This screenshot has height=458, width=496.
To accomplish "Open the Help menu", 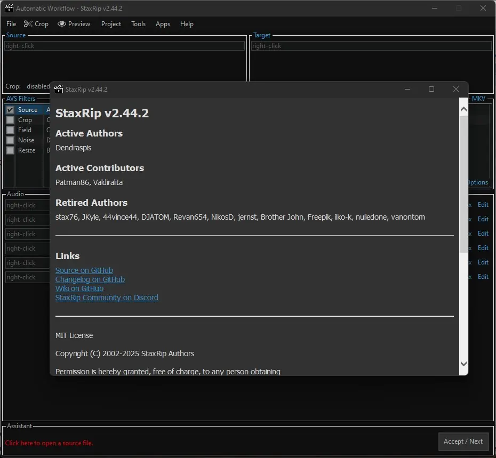I will tap(187, 24).
